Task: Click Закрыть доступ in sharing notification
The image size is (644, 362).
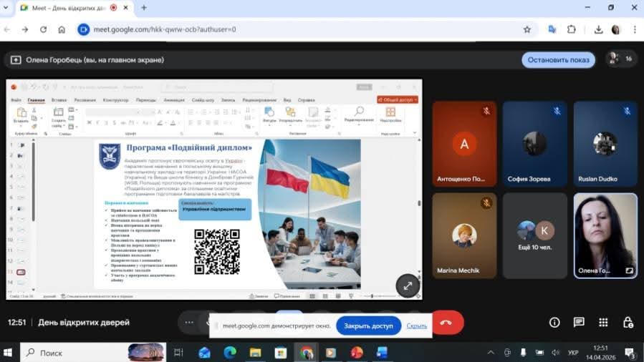Action: coord(368,326)
